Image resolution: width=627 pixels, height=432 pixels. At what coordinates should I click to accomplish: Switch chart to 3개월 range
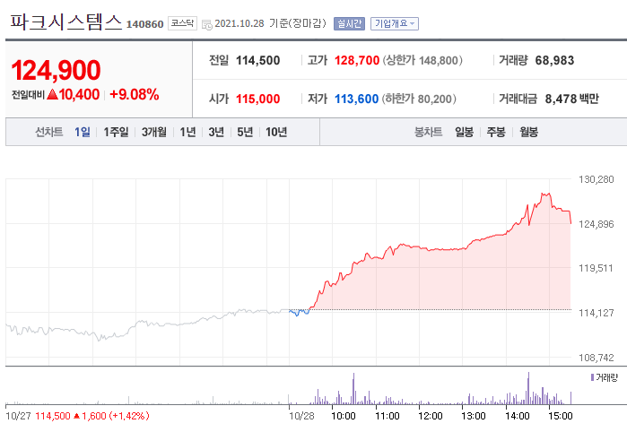[154, 132]
